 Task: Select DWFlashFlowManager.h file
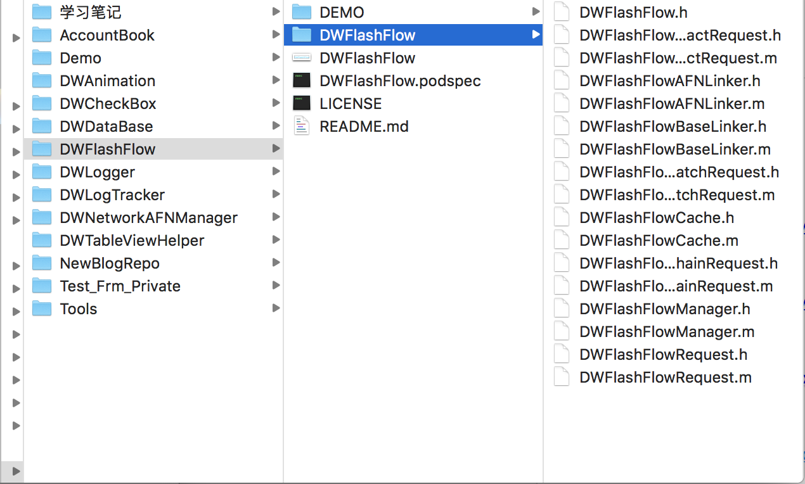pos(665,309)
